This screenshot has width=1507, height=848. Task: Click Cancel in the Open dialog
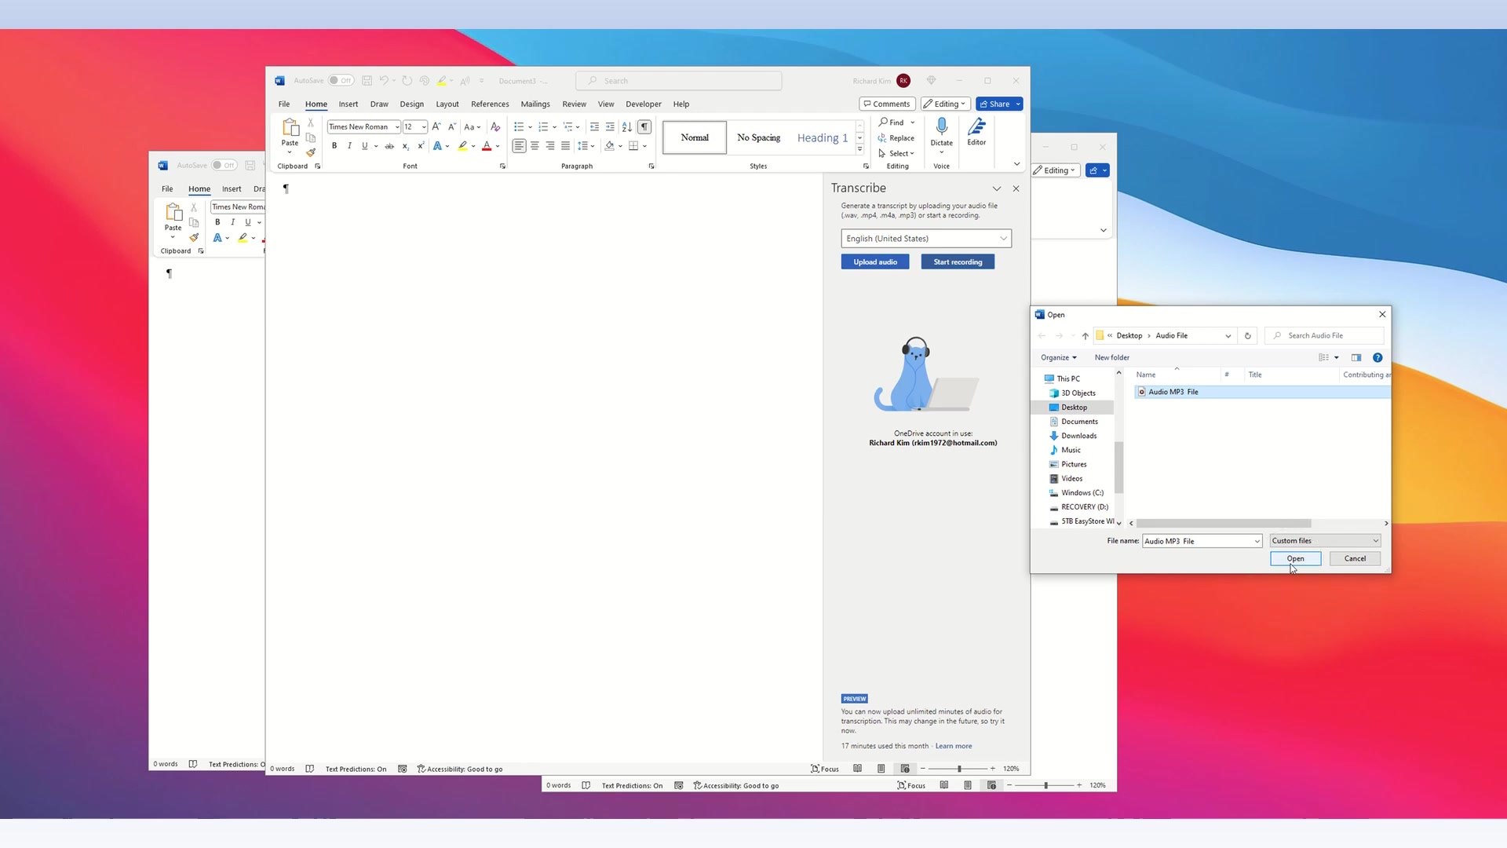point(1355,559)
